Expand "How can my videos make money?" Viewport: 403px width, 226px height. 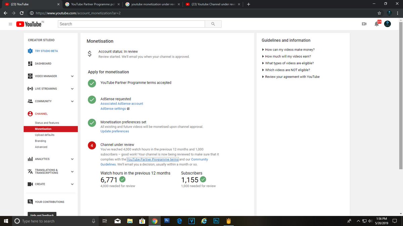(x=288, y=50)
